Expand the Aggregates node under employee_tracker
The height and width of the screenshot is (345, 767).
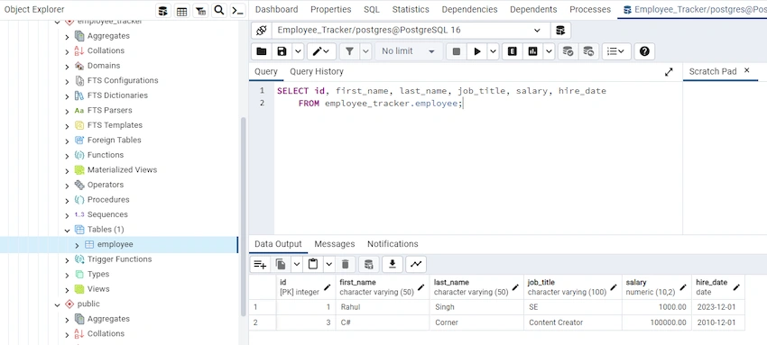67,37
